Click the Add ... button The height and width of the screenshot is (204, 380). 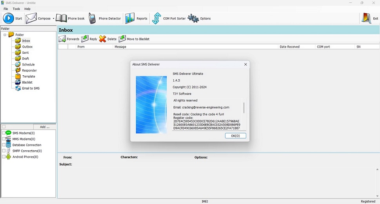point(45,127)
